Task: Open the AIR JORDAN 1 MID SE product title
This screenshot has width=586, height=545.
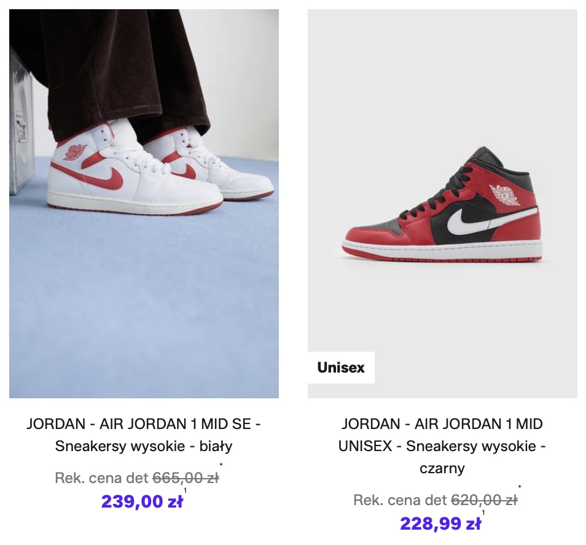Action: 144,435
